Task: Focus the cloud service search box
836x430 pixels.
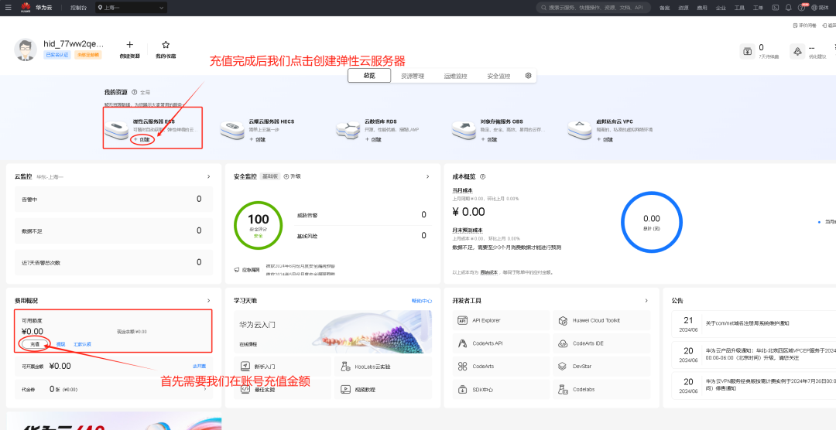Action: click(x=593, y=8)
